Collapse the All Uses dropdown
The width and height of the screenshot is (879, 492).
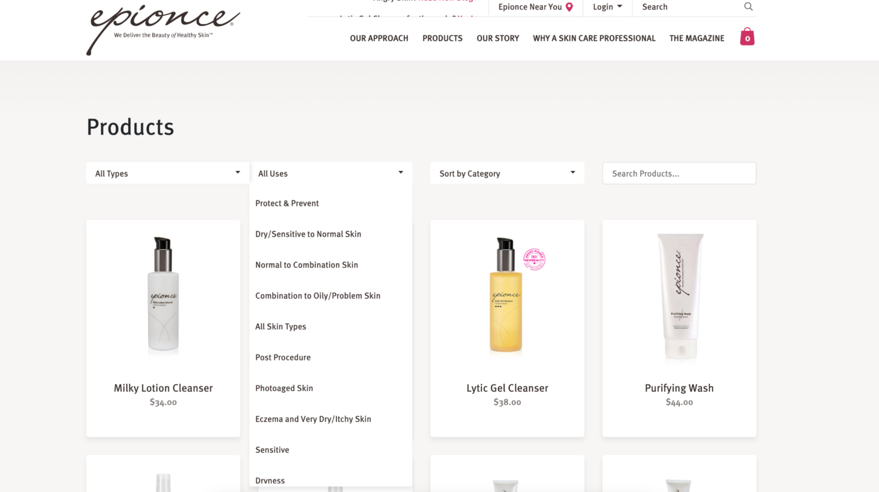click(x=331, y=173)
